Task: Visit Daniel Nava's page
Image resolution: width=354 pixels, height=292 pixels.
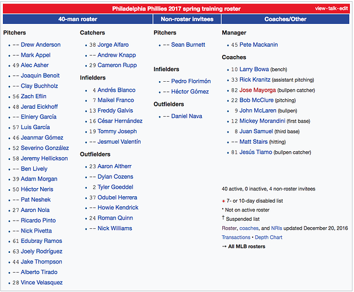Action: (x=187, y=116)
